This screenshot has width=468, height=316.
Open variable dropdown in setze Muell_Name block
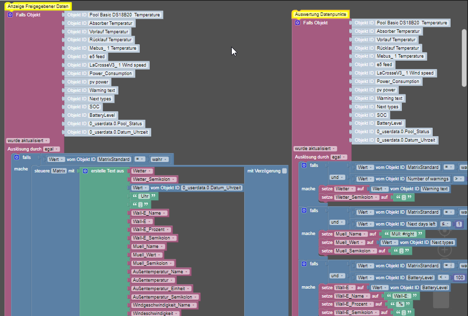pos(351,234)
